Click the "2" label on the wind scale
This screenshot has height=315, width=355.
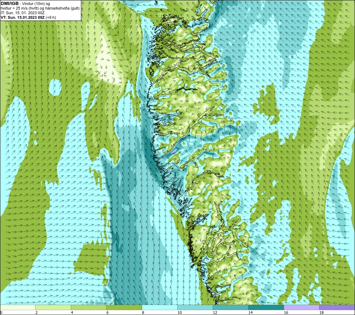[x=37, y=313]
